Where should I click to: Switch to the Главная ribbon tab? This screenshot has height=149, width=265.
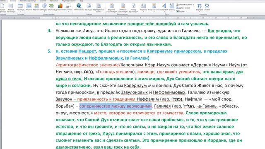[x=3, y=1]
